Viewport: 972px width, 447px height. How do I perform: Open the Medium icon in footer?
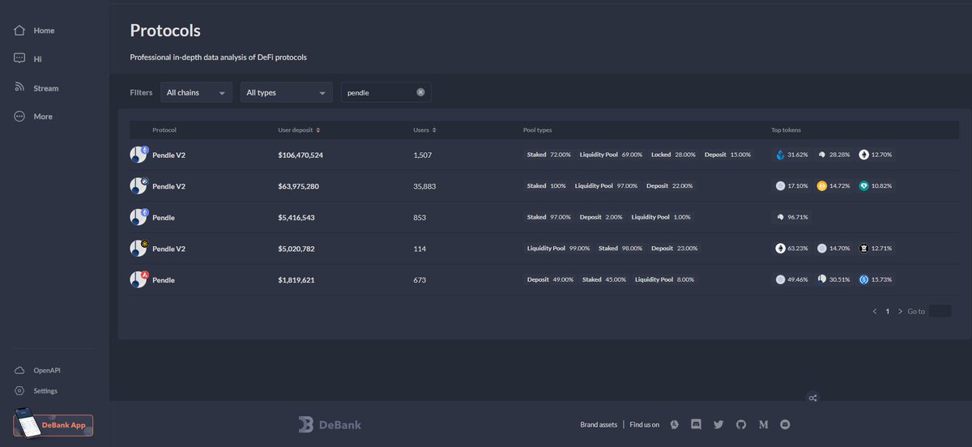pyautogui.click(x=763, y=424)
